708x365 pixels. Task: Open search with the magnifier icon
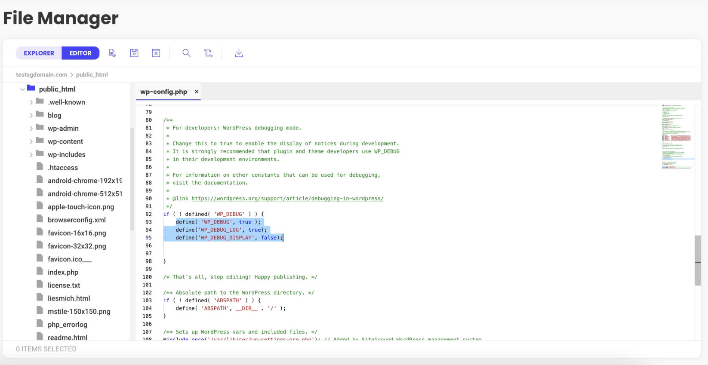tap(186, 53)
